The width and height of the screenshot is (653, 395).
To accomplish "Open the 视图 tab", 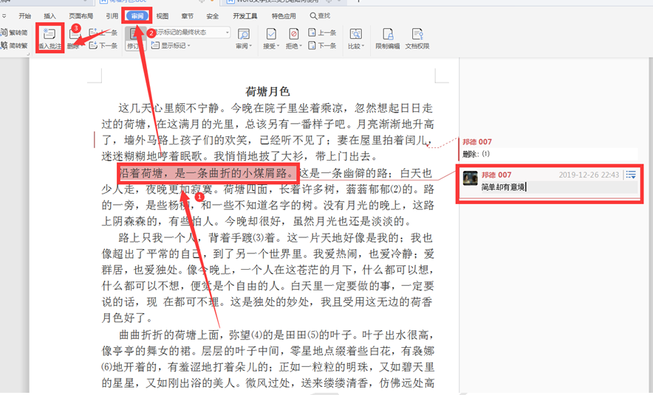I will pos(163,15).
